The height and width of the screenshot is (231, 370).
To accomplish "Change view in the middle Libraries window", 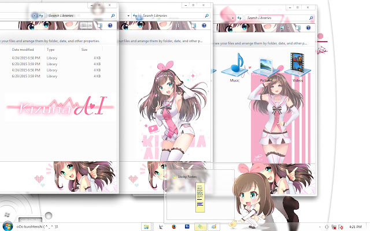I will point(177,25).
